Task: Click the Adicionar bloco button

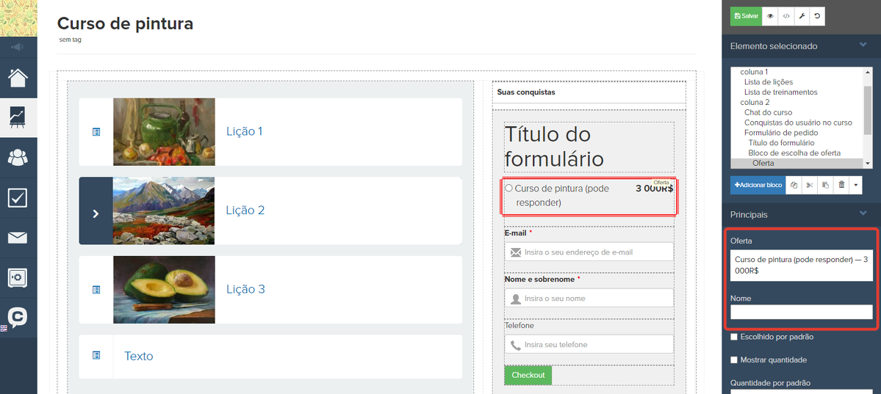Action: [x=758, y=185]
